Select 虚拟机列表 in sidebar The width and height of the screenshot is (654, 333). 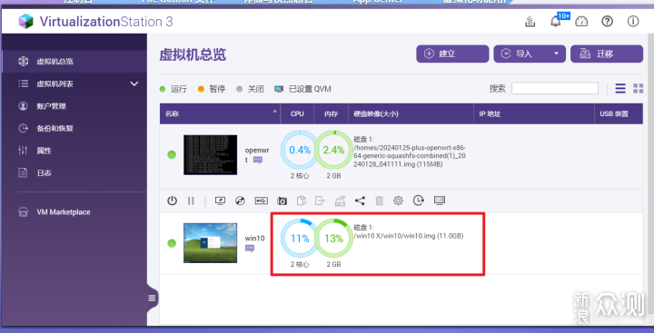pos(74,83)
